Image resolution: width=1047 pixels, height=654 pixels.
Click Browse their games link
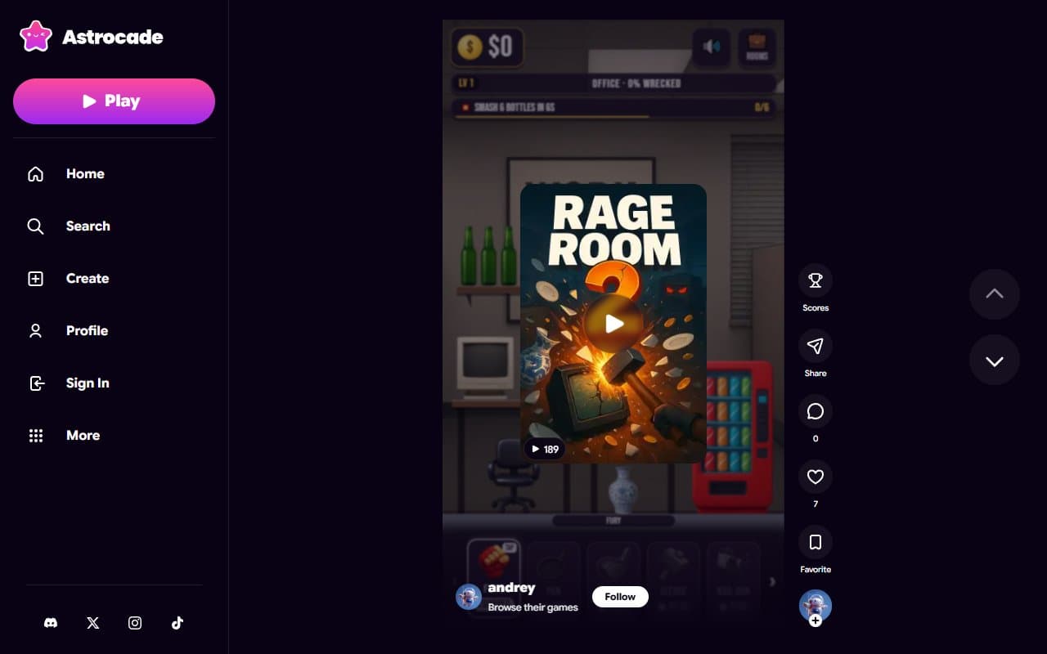(x=532, y=607)
